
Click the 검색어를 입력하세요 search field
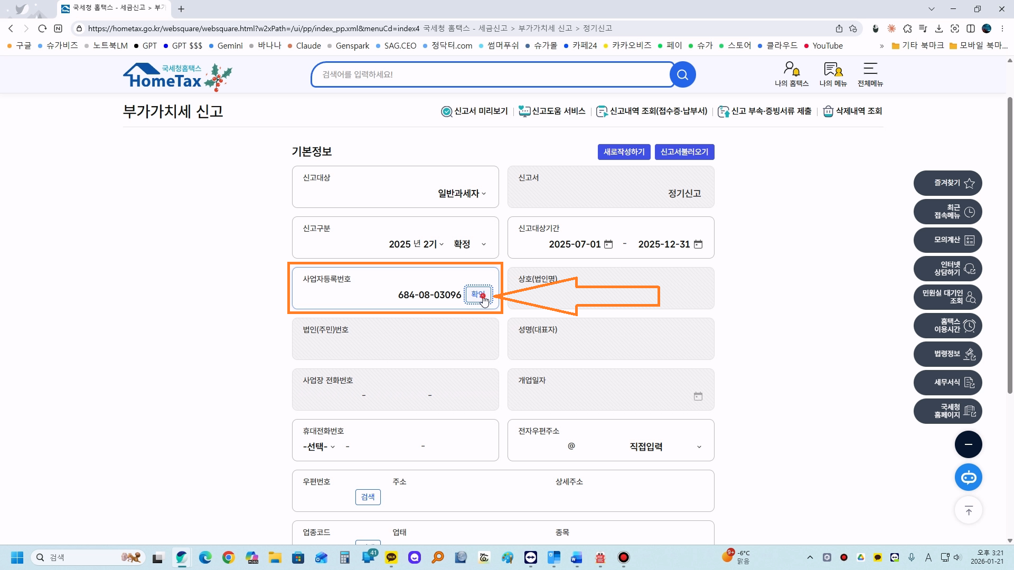click(491, 74)
